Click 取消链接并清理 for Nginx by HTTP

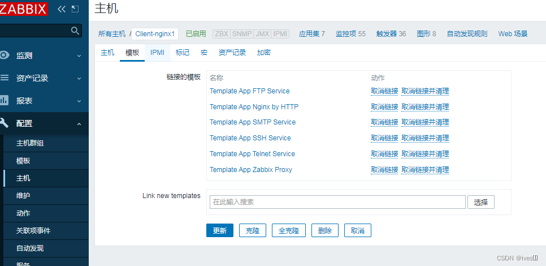click(425, 107)
